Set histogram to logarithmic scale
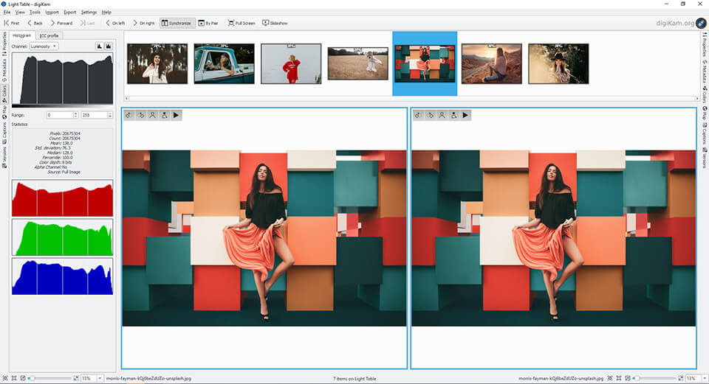 tap(109, 46)
